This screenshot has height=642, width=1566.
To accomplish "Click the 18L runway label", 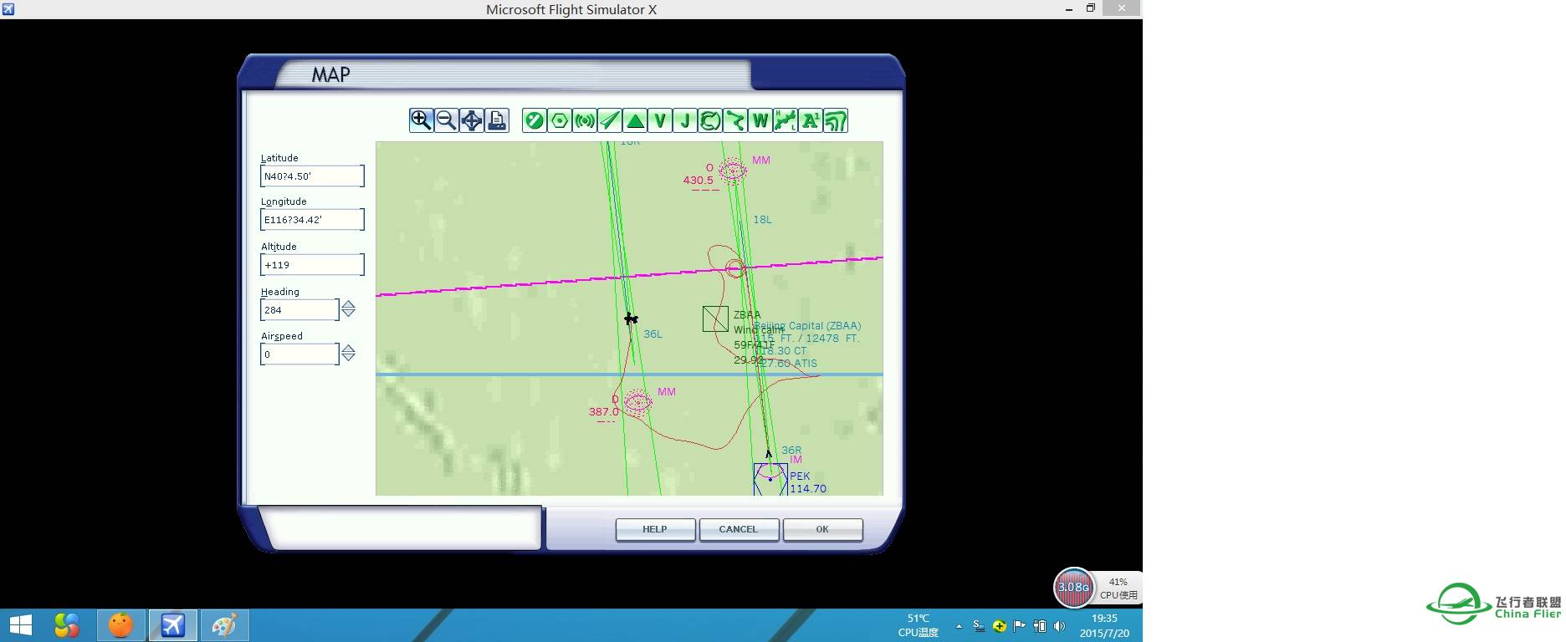I will 762,219.
